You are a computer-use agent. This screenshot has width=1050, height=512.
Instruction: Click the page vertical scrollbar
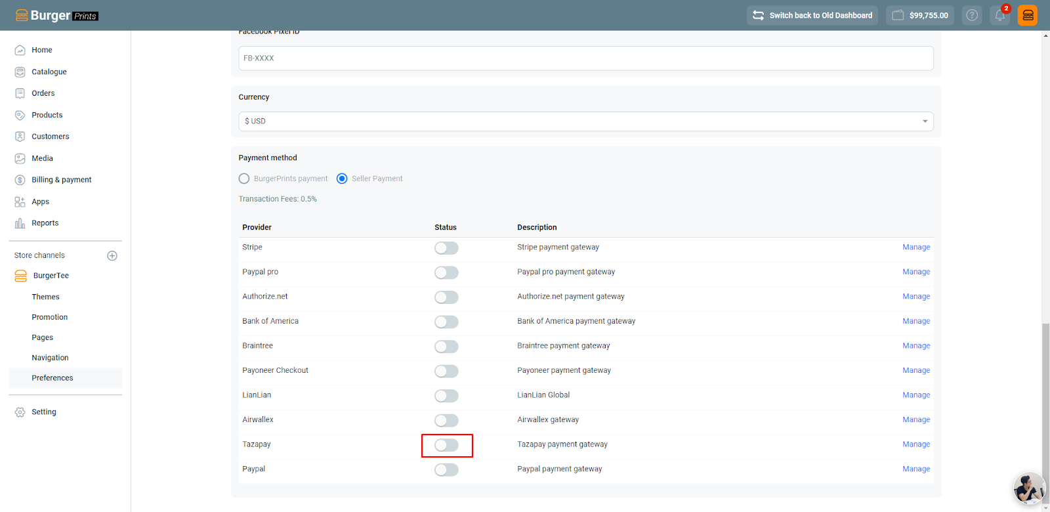[x=1045, y=414]
